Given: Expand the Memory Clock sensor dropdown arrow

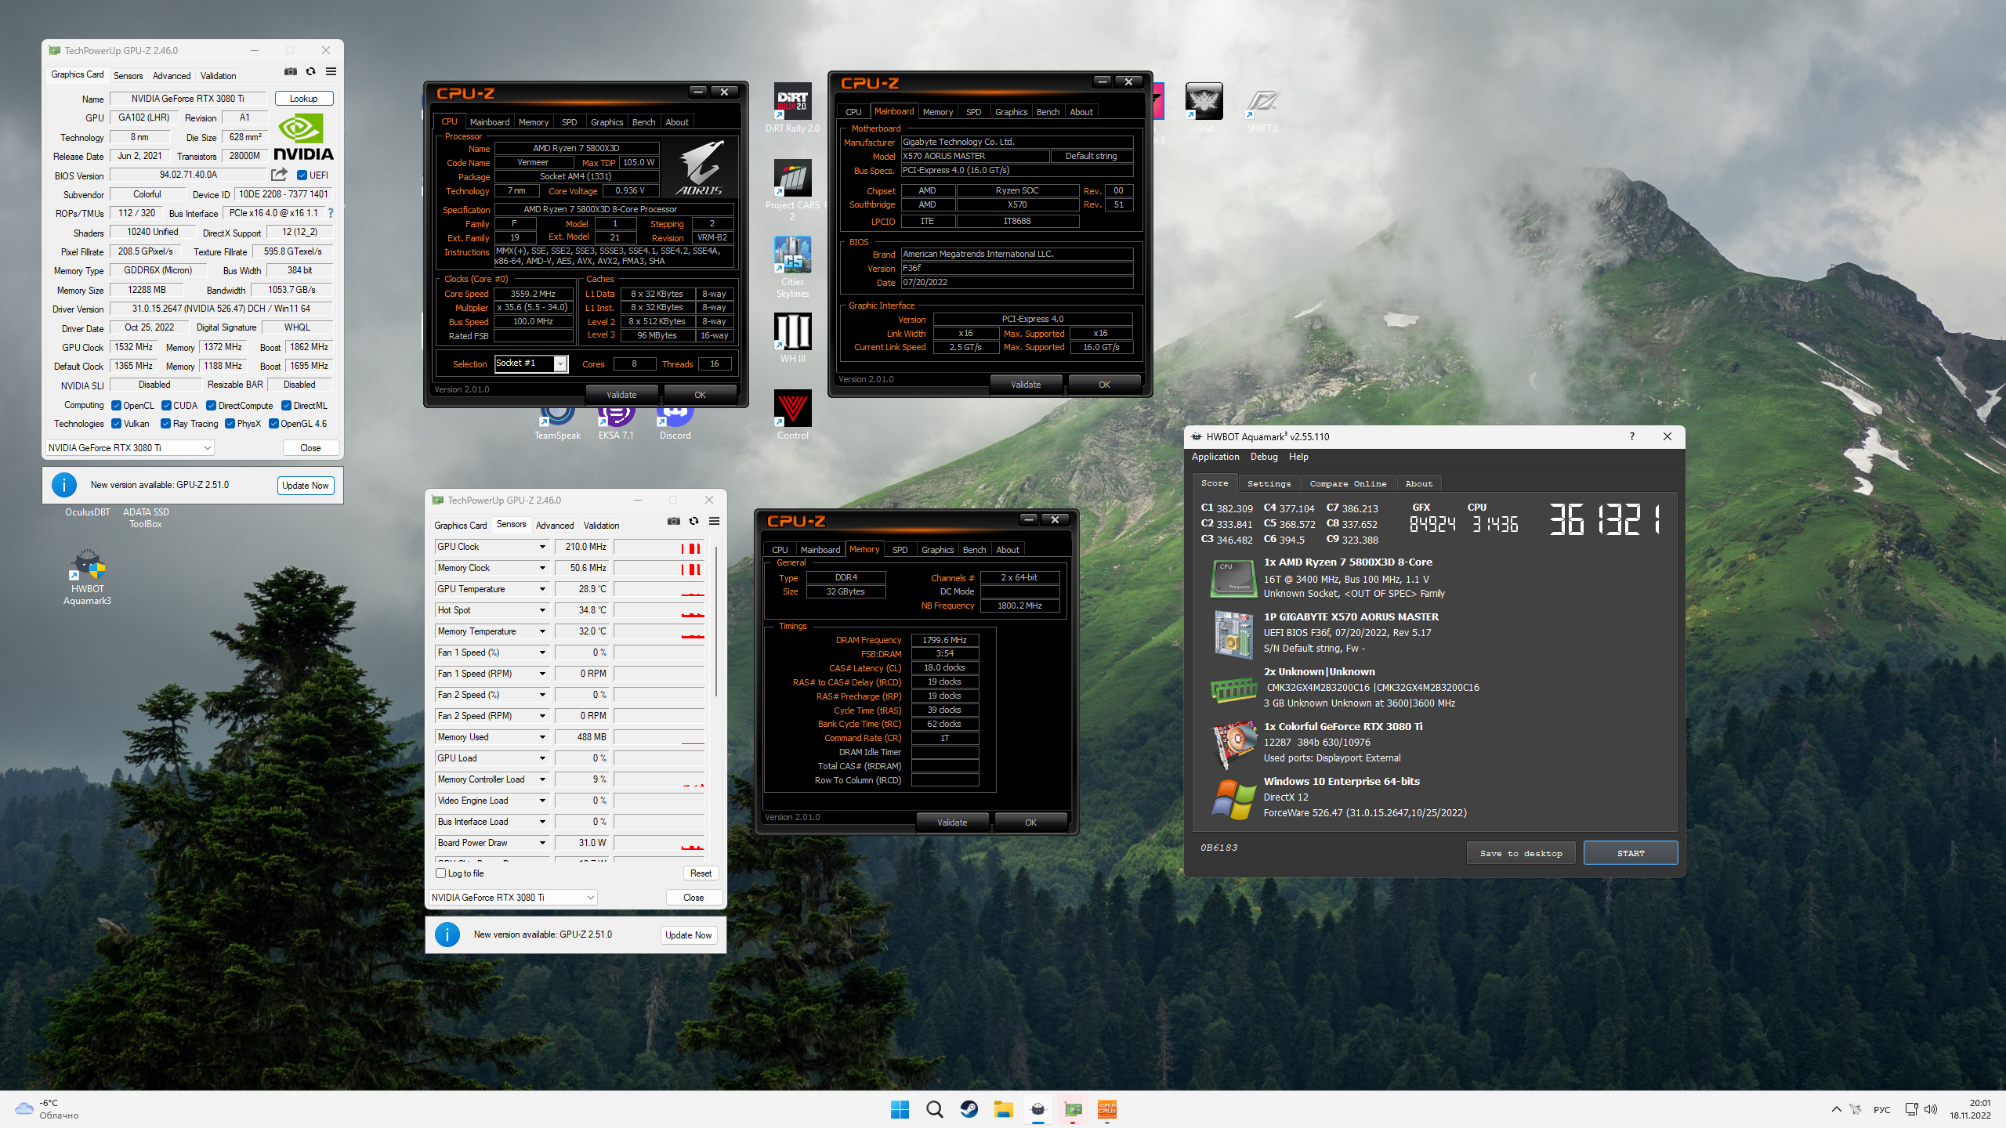Looking at the screenshot, I should (541, 568).
